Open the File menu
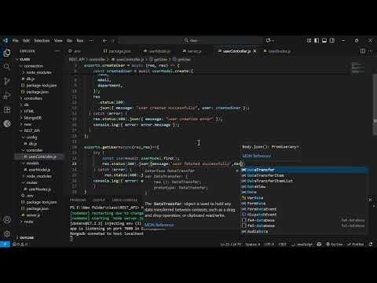The width and height of the screenshot is (377, 283). pos(16,40)
